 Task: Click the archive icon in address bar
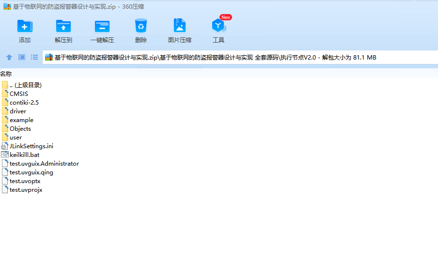click(49, 57)
